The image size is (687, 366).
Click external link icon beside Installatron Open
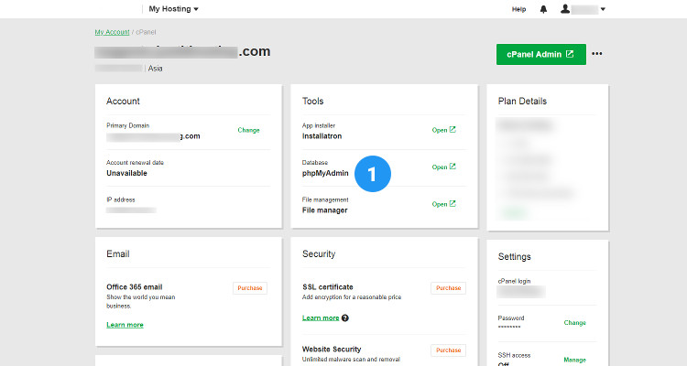pos(453,130)
